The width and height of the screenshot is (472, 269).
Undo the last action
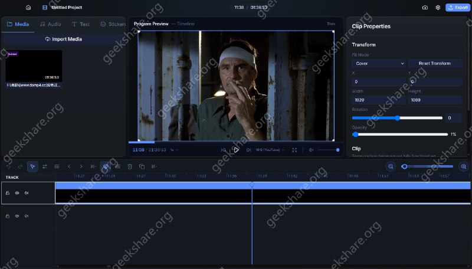pos(8,166)
